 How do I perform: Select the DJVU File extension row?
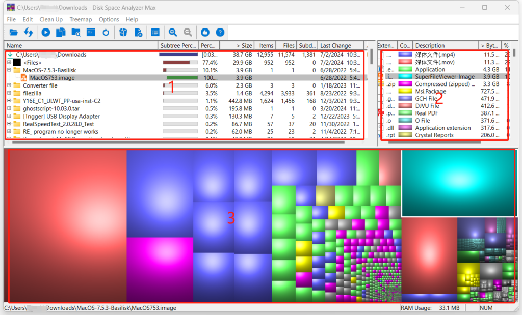[x=445, y=106]
